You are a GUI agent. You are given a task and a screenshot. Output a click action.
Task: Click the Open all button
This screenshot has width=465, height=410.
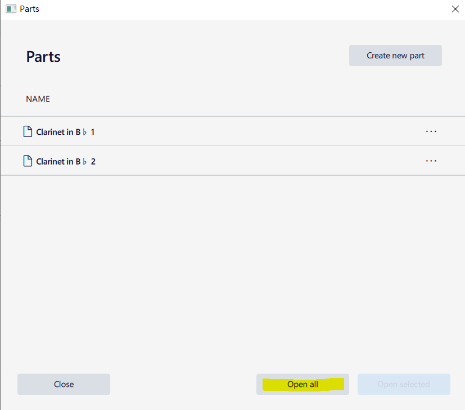[303, 384]
